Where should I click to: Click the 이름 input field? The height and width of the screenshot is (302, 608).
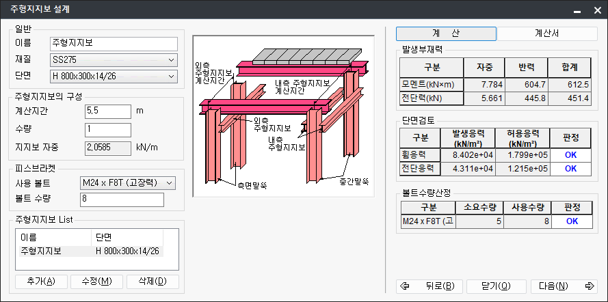(x=114, y=44)
